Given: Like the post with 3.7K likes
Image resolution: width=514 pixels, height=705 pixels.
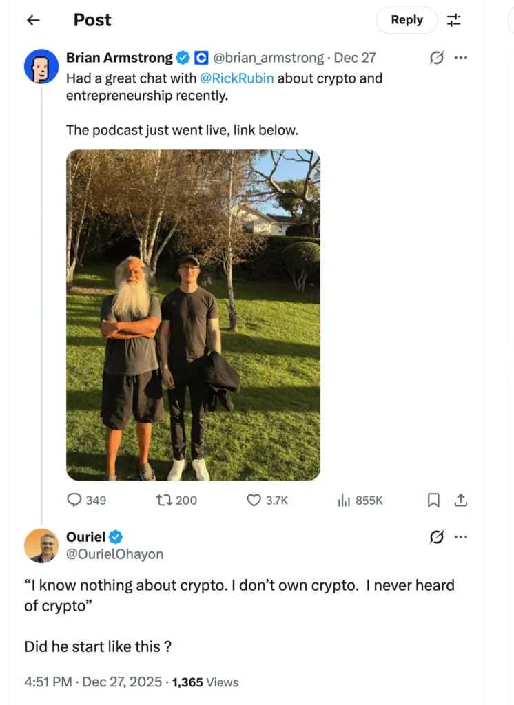Looking at the screenshot, I should 254,501.
